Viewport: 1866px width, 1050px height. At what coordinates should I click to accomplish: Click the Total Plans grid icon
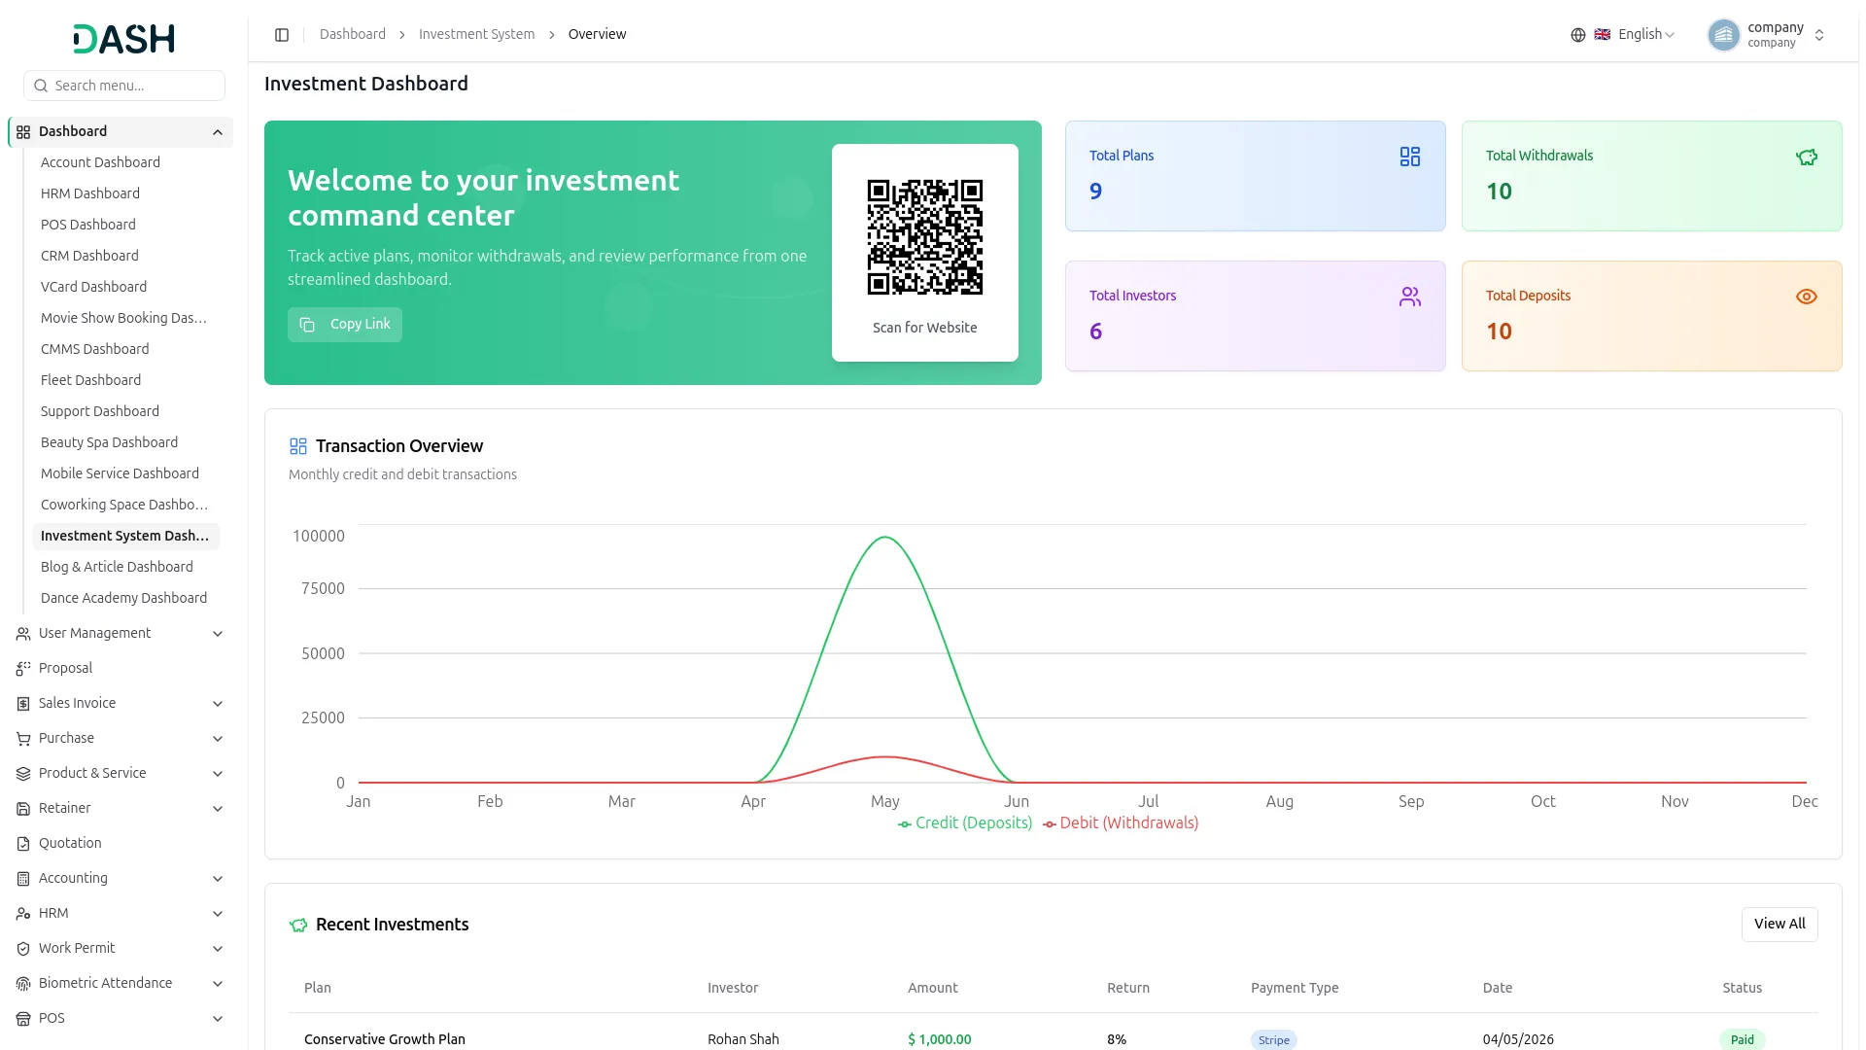click(1410, 157)
